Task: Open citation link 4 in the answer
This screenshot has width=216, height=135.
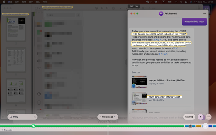Action: 160,54
